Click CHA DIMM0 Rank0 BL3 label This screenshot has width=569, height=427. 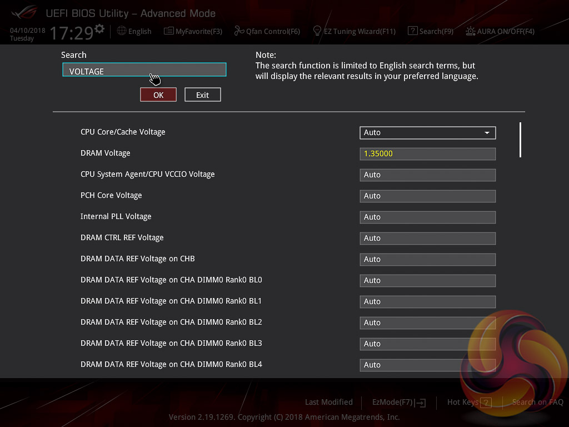pos(171,343)
